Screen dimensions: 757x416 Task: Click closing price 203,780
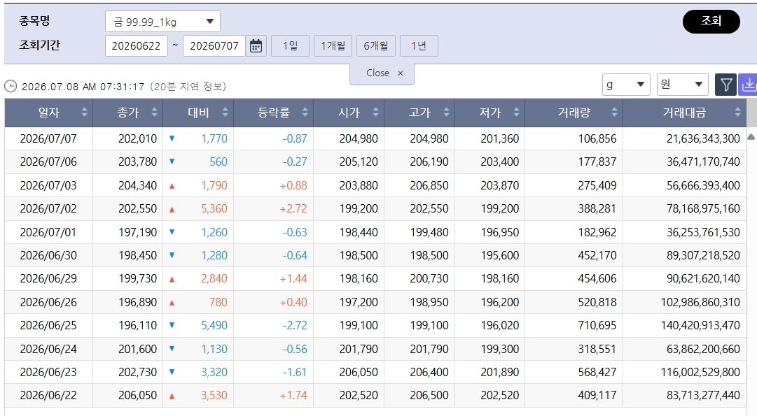pyautogui.click(x=137, y=162)
